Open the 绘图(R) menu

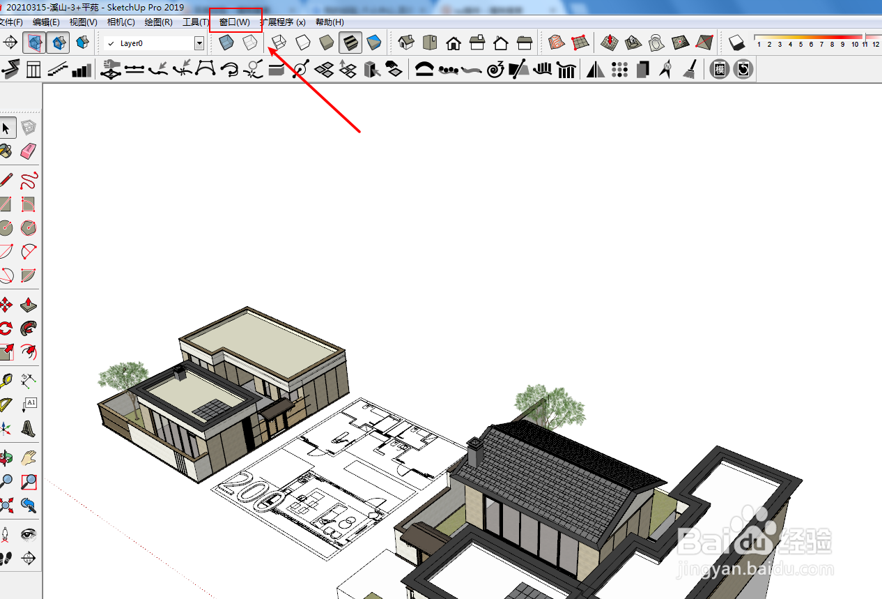[x=159, y=22]
